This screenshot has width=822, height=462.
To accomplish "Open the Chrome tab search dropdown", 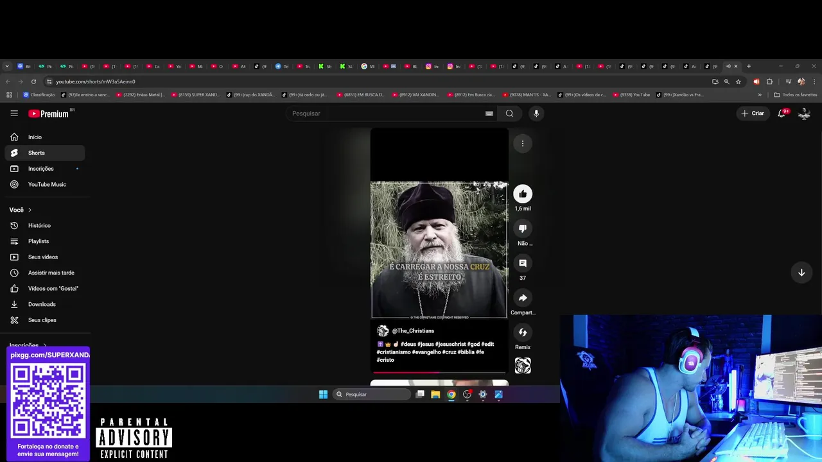I will click(7, 66).
